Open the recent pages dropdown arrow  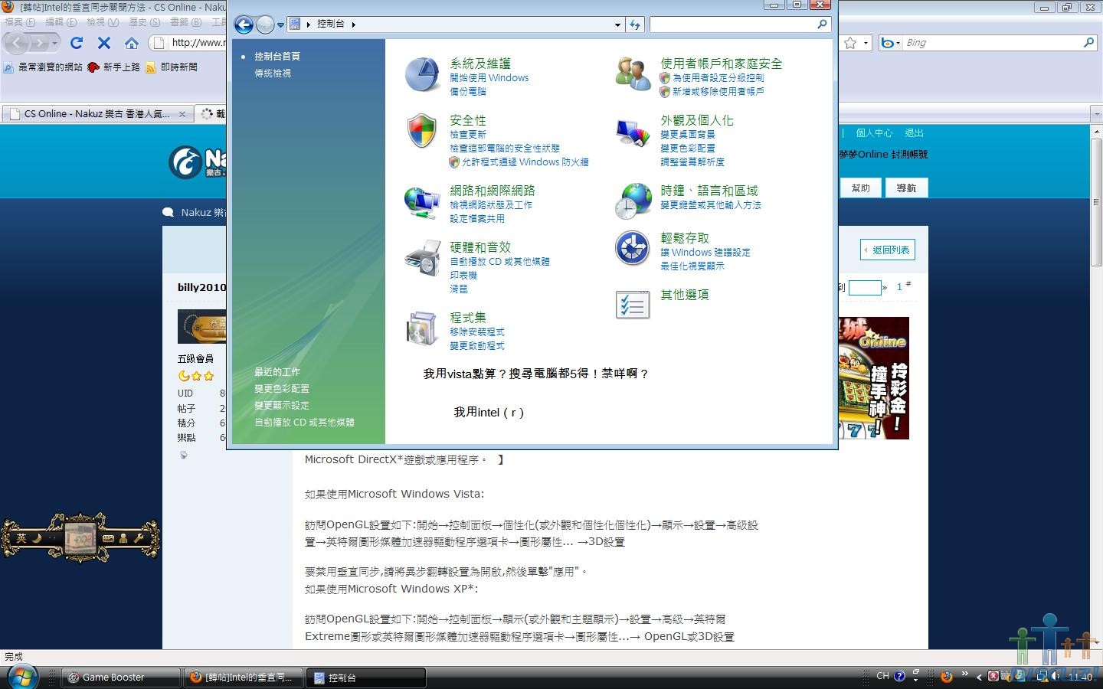[280, 24]
